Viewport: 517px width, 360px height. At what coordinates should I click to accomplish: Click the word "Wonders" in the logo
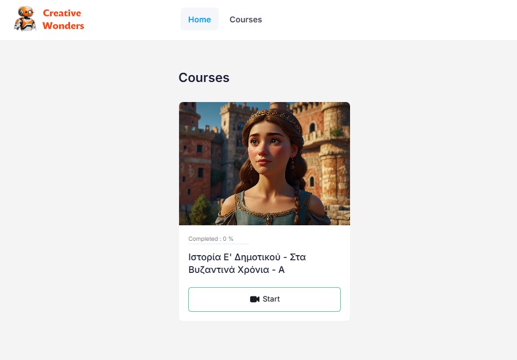coord(63,26)
